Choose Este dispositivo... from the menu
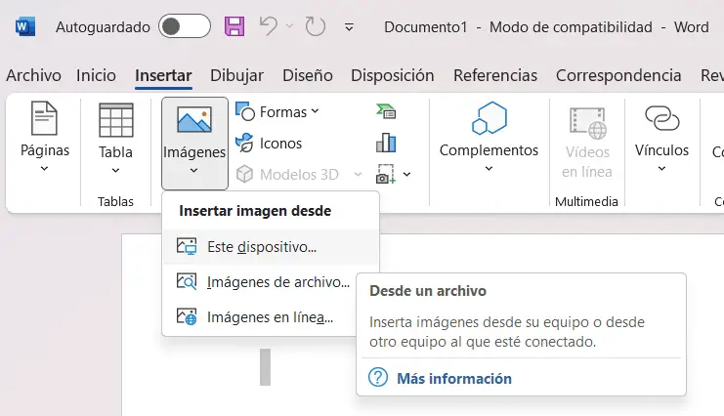Screen dimensions: 724x416 point(271,247)
